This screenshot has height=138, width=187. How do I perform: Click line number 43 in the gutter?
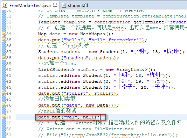point(9,87)
